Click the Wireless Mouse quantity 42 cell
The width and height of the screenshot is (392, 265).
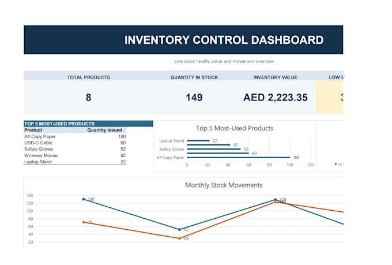coord(123,155)
